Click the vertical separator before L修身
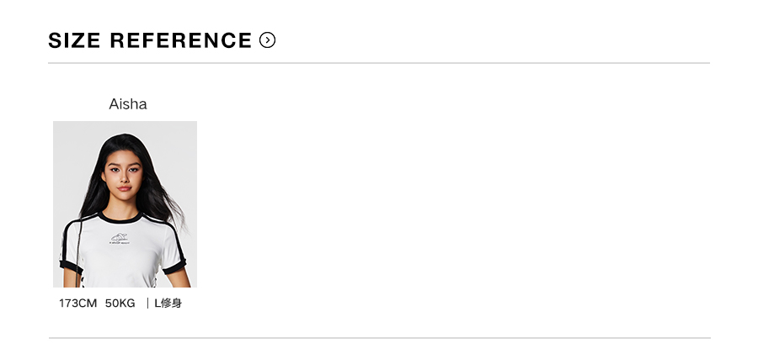The image size is (758, 359). pos(147,303)
